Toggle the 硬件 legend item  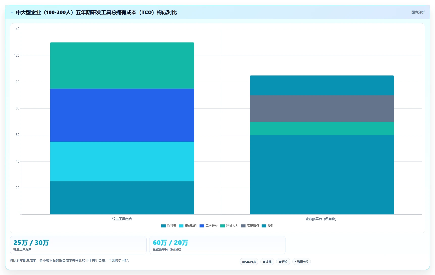click(x=268, y=226)
